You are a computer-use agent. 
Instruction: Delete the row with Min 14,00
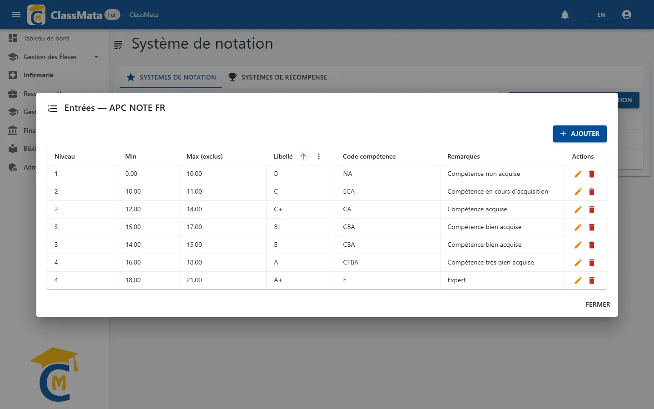point(592,245)
